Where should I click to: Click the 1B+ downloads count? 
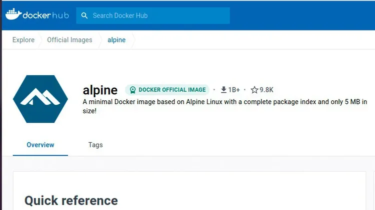[x=234, y=90]
